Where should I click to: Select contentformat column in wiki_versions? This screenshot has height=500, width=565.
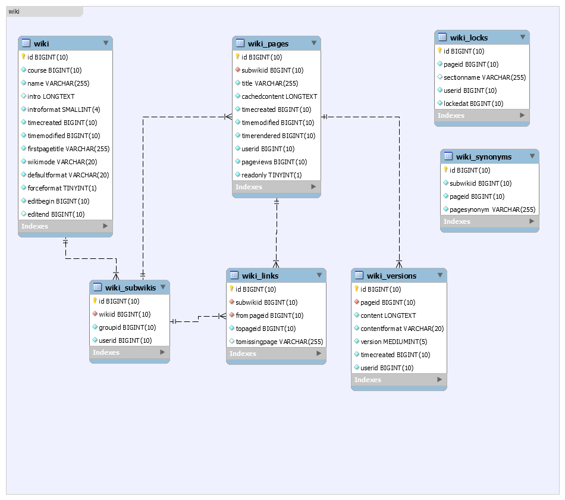(402, 329)
